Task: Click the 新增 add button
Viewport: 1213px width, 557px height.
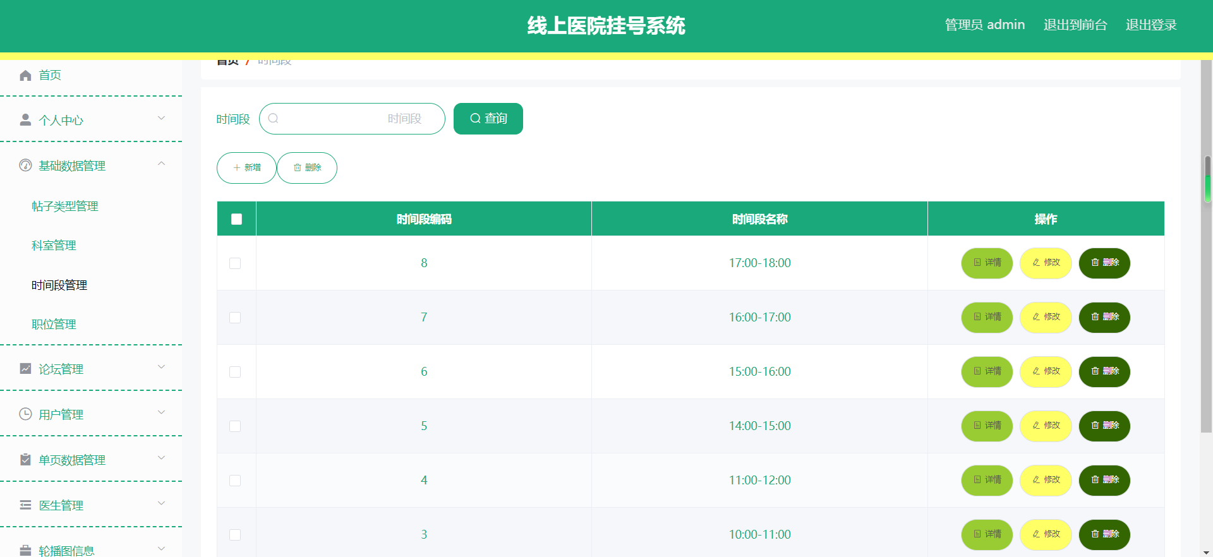Action: pyautogui.click(x=246, y=168)
